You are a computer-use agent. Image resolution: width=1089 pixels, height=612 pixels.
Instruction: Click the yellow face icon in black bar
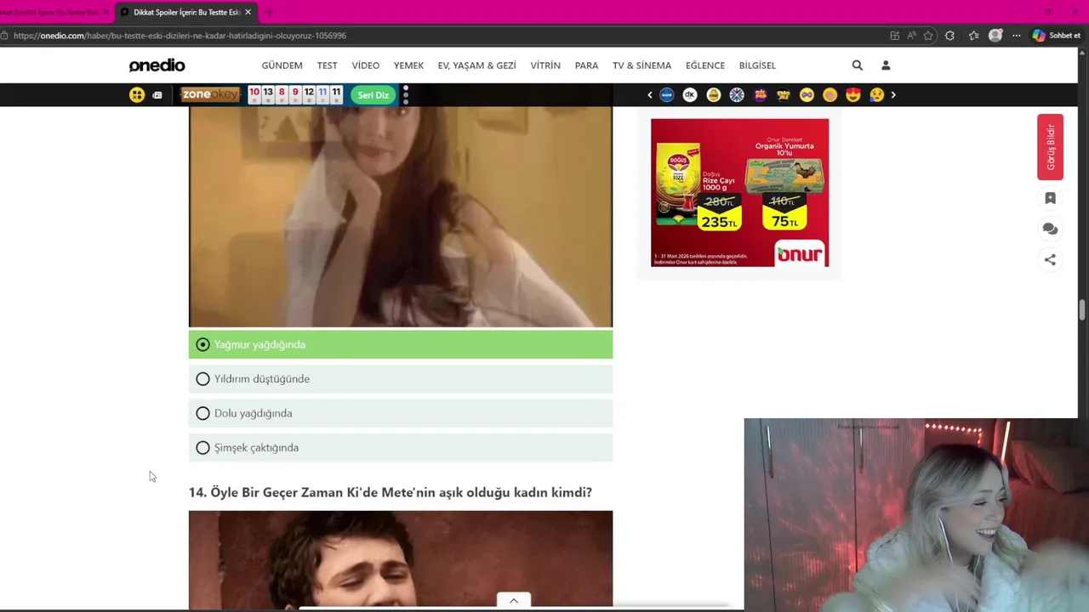137,95
